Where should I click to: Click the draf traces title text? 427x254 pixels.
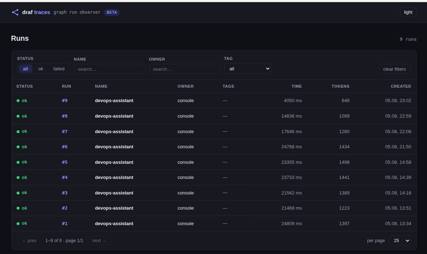point(36,12)
